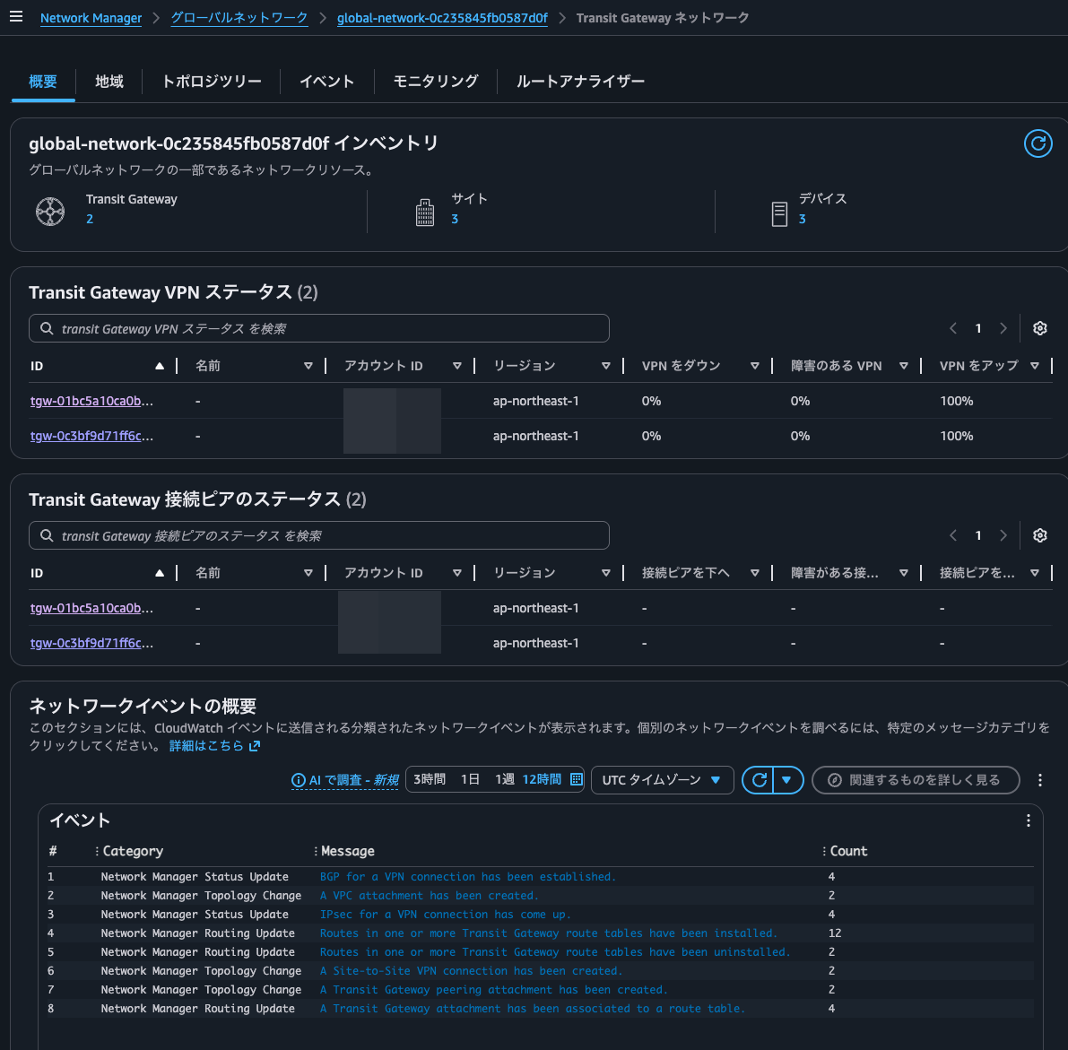This screenshot has height=1050, width=1068.
Task: Click the Transit Gateway inventory icon
Action: pos(49,211)
